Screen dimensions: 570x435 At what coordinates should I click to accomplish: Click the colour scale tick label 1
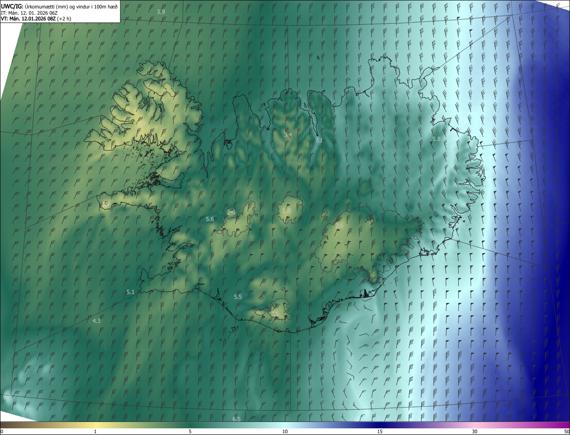[x=95, y=431]
